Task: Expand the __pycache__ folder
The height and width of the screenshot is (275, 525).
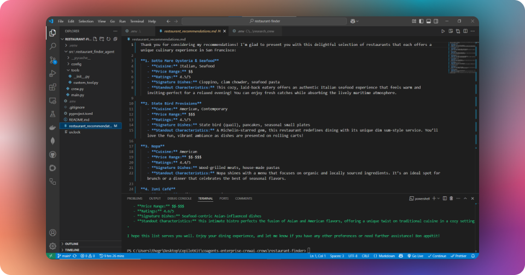Action: click(90, 58)
